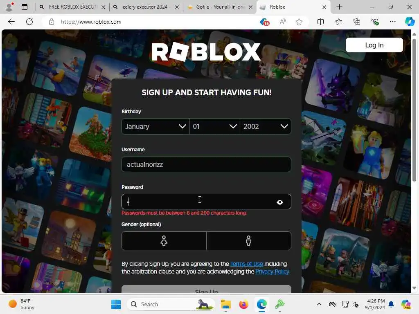
Task: View site information lock icon
Action: coord(52,22)
